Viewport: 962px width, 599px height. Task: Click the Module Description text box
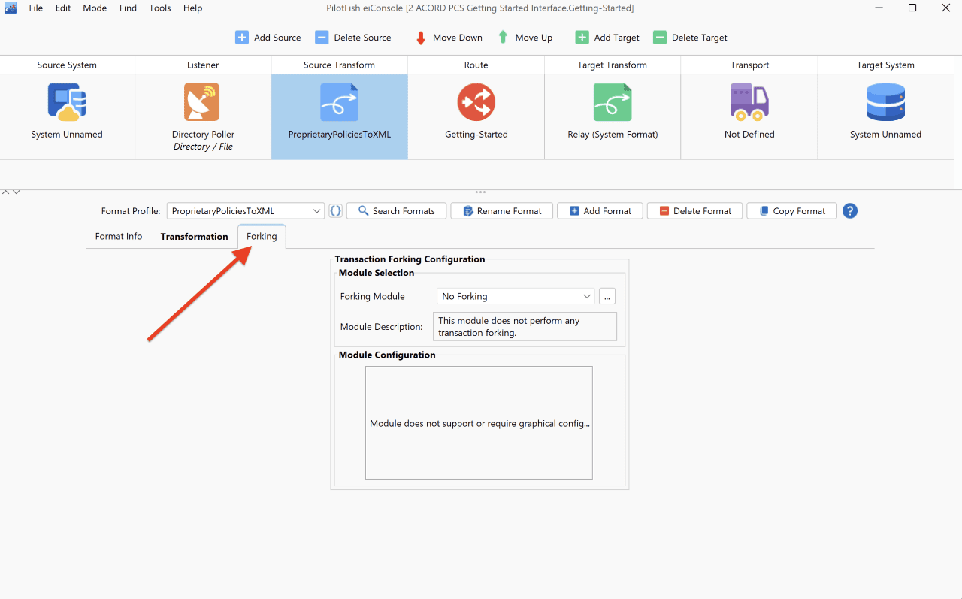pos(525,327)
